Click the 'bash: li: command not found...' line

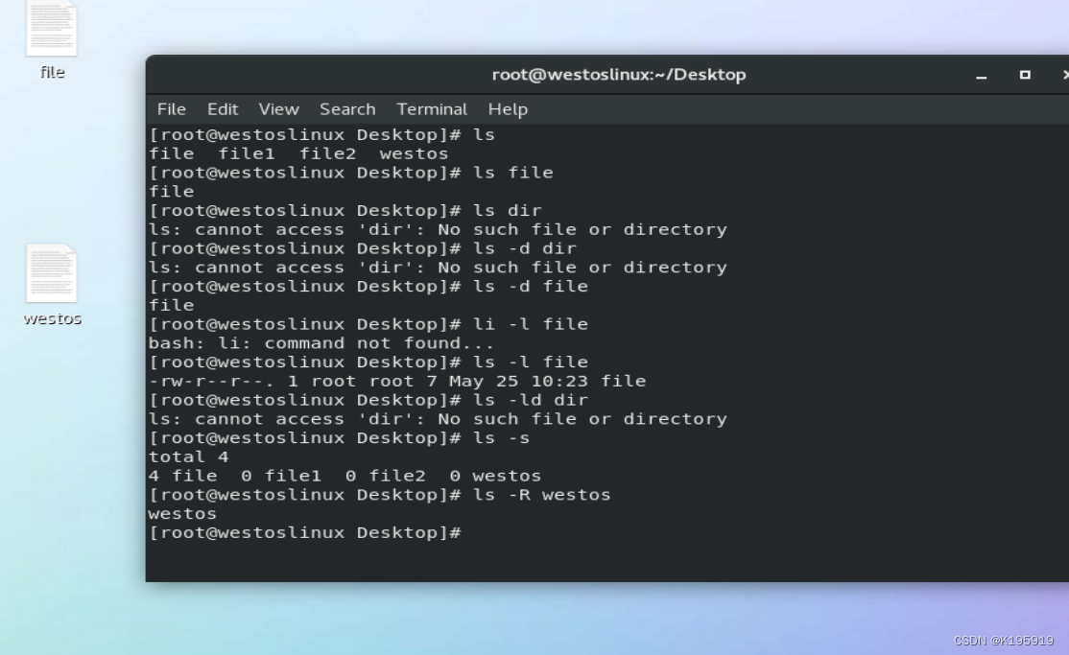click(321, 342)
